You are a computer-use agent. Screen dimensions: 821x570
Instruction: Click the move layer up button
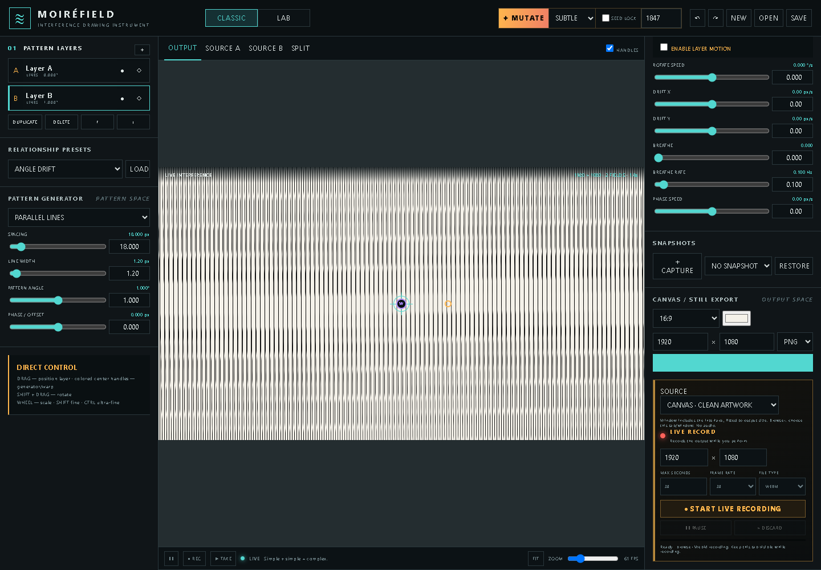(x=97, y=122)
